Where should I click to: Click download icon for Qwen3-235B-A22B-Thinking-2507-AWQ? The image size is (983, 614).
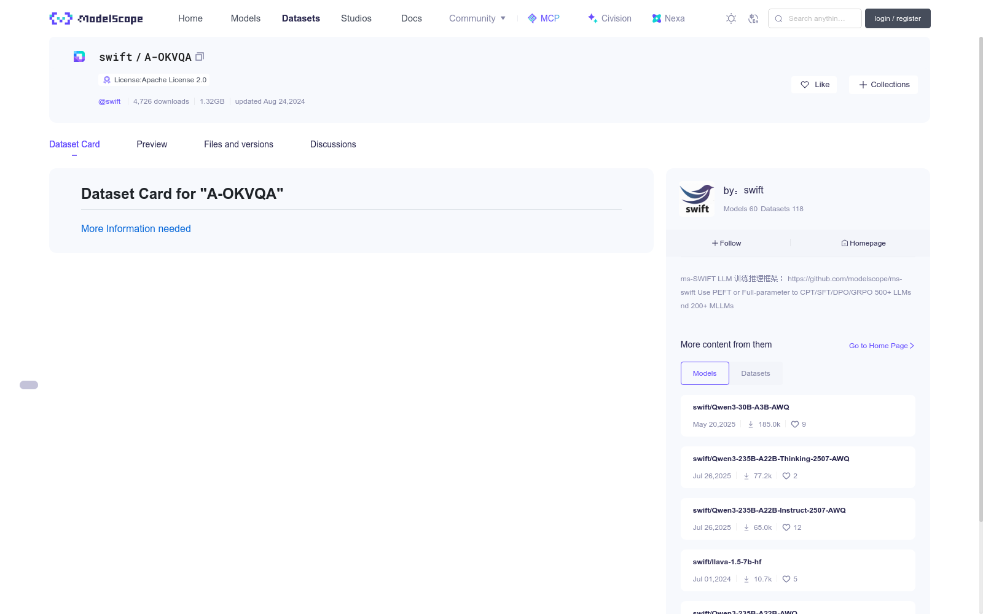coord(746,476)
